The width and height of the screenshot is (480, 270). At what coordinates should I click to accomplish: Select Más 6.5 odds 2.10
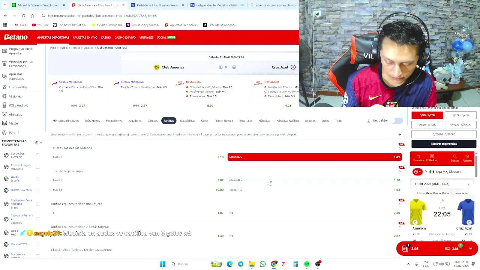[x=138, y=157]
